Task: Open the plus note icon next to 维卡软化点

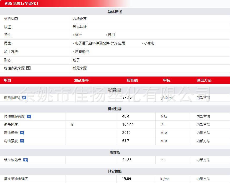Action: point(25,160)
